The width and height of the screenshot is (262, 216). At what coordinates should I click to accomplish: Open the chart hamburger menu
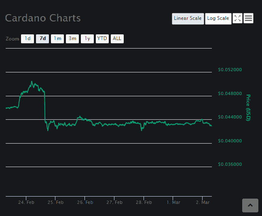pyautogui.click(x=248, y=18)
